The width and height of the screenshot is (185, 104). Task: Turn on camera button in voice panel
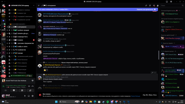(x=6, y=90)
